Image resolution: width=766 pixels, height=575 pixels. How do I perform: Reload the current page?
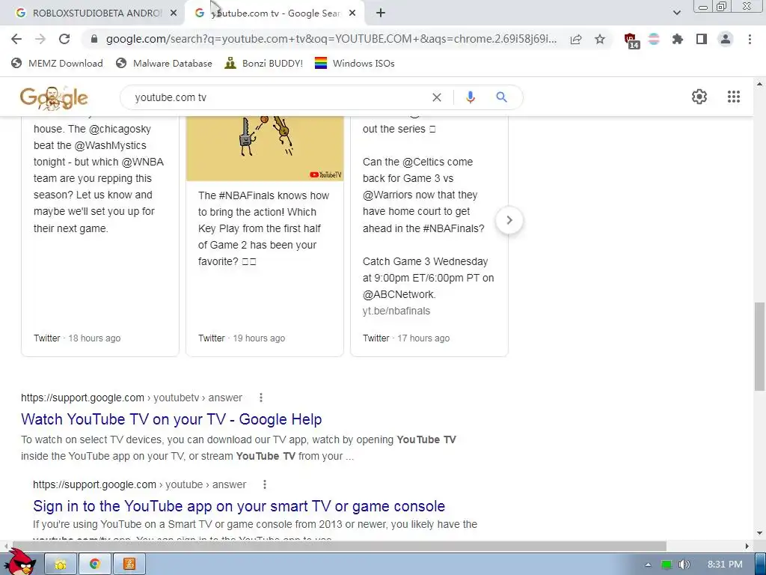(x=64, y=39)
